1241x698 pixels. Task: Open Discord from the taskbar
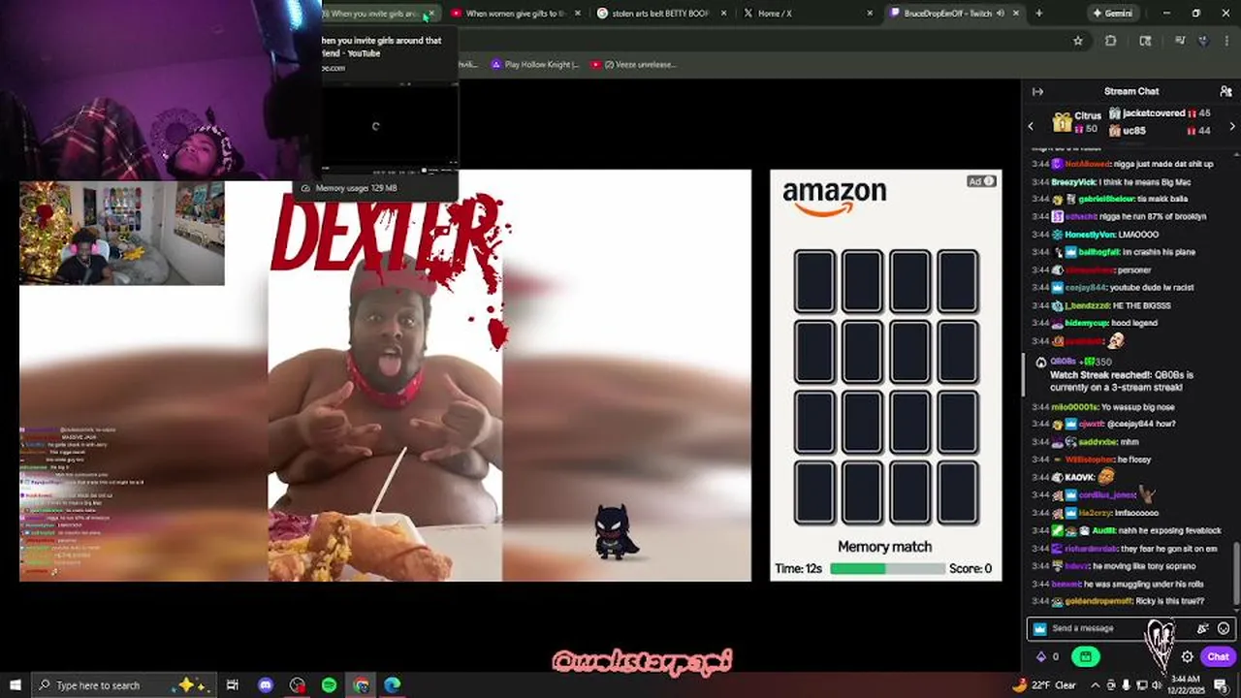[266, 684]
